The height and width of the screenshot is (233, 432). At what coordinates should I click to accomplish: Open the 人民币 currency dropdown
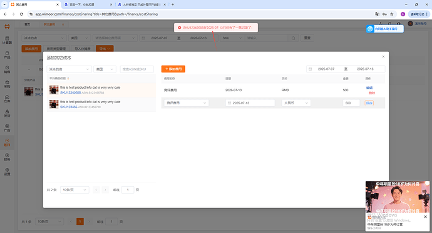[296, 103]
